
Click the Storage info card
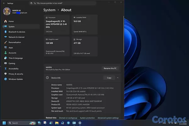pyautogui.click(x=85, y=46)
